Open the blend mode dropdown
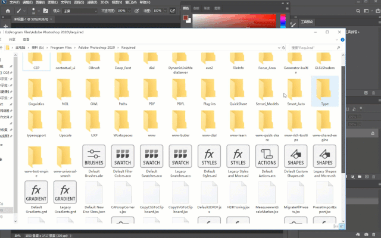 pyautogui.click(x=80, y=11)
